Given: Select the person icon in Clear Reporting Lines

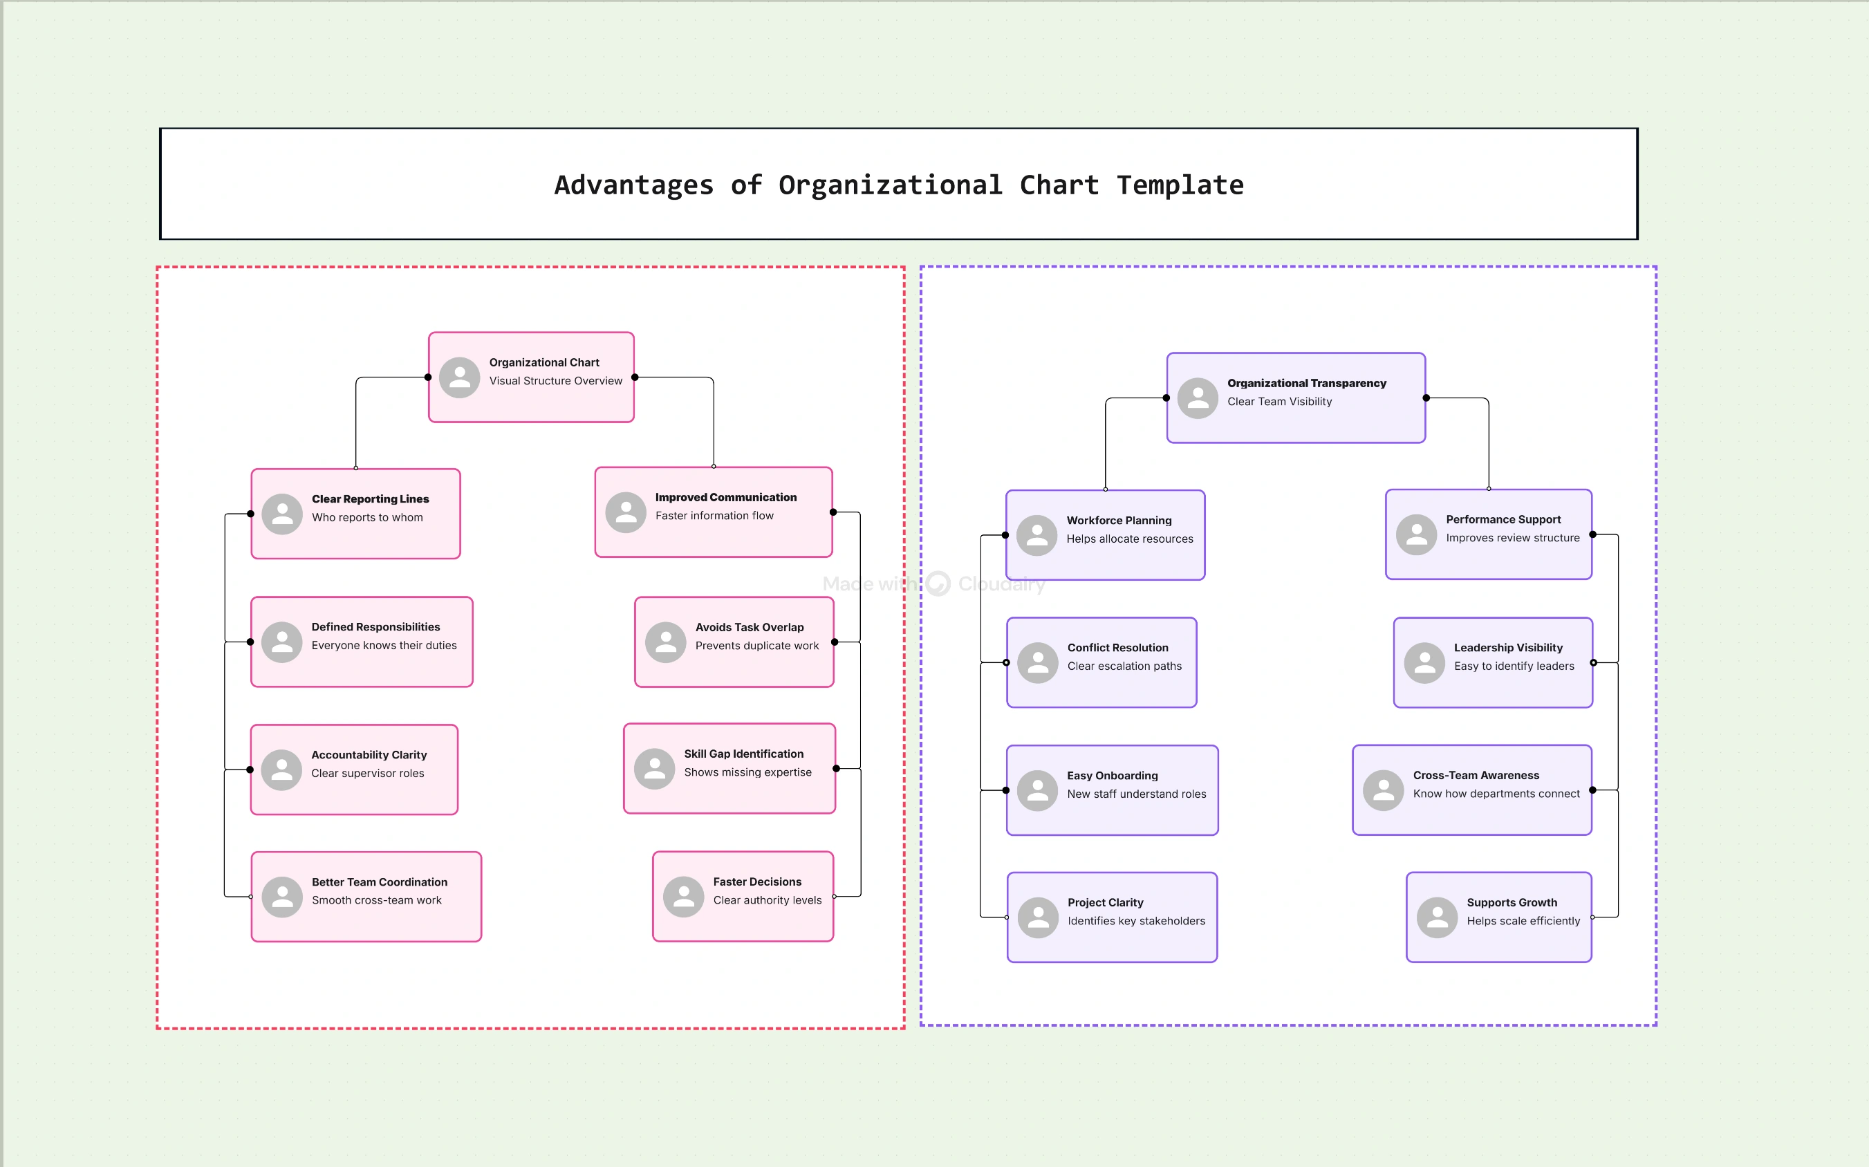Looking at the screenshot, I should point(283,513).
